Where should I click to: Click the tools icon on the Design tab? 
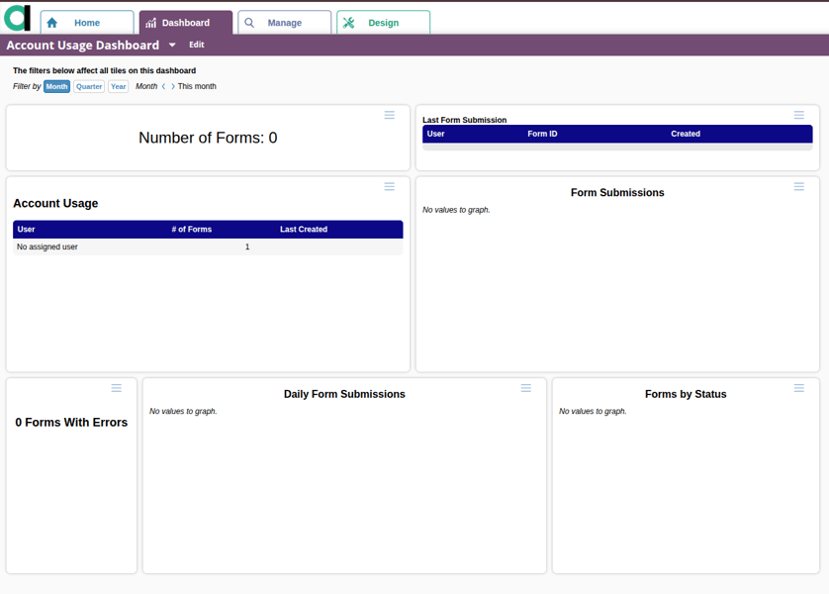pos(348,21)
